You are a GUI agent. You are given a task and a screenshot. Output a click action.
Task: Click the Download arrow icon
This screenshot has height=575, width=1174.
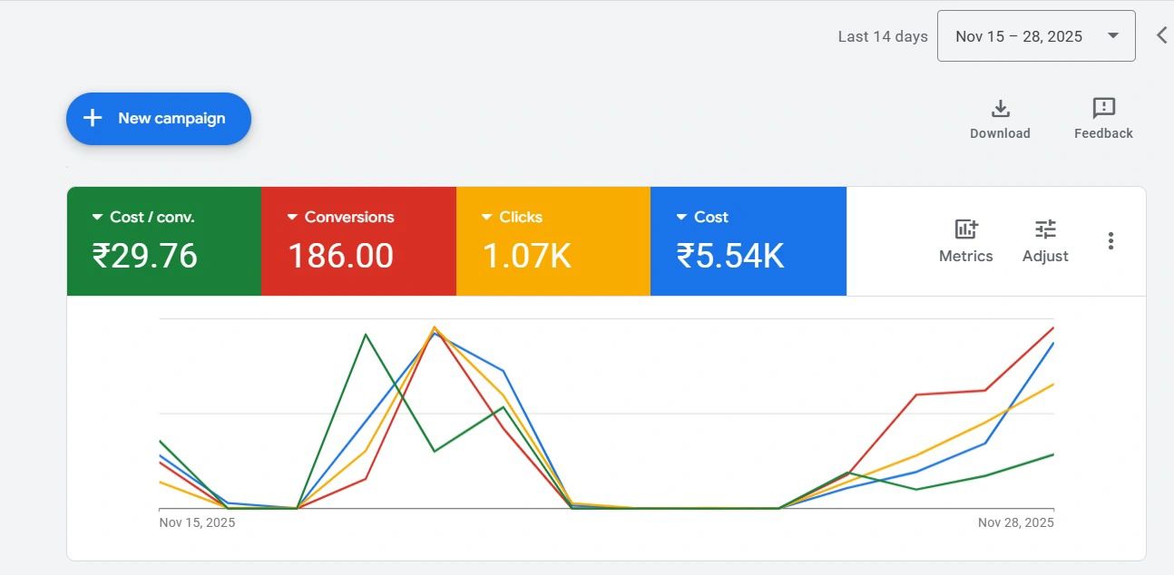click(x=1000, y=109)
